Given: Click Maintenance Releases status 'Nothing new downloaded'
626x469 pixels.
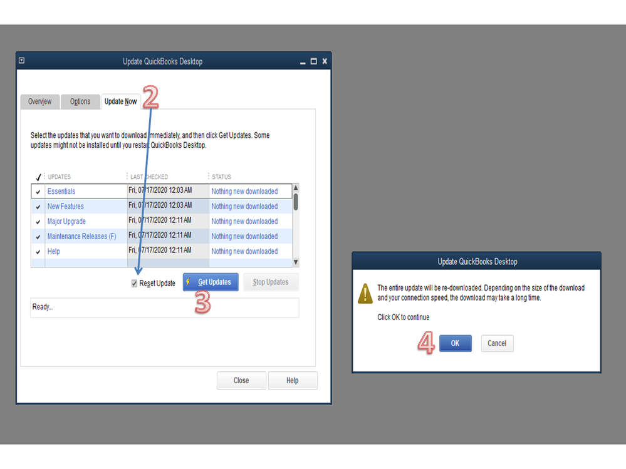Looking at the screenshot, I should [x=244, y=237].
